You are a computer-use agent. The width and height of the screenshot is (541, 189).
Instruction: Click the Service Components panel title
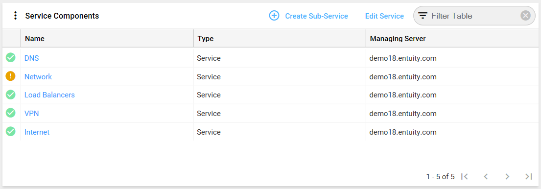62,16
